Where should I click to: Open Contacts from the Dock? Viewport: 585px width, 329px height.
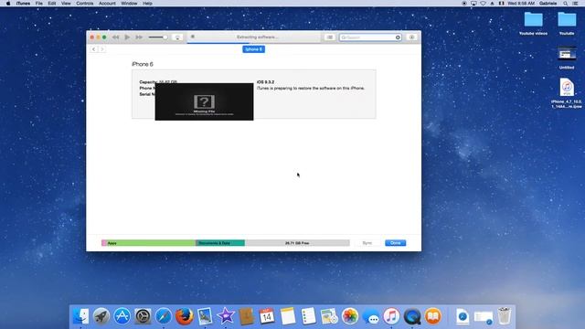pyautogui.click(x=246, y=316)
